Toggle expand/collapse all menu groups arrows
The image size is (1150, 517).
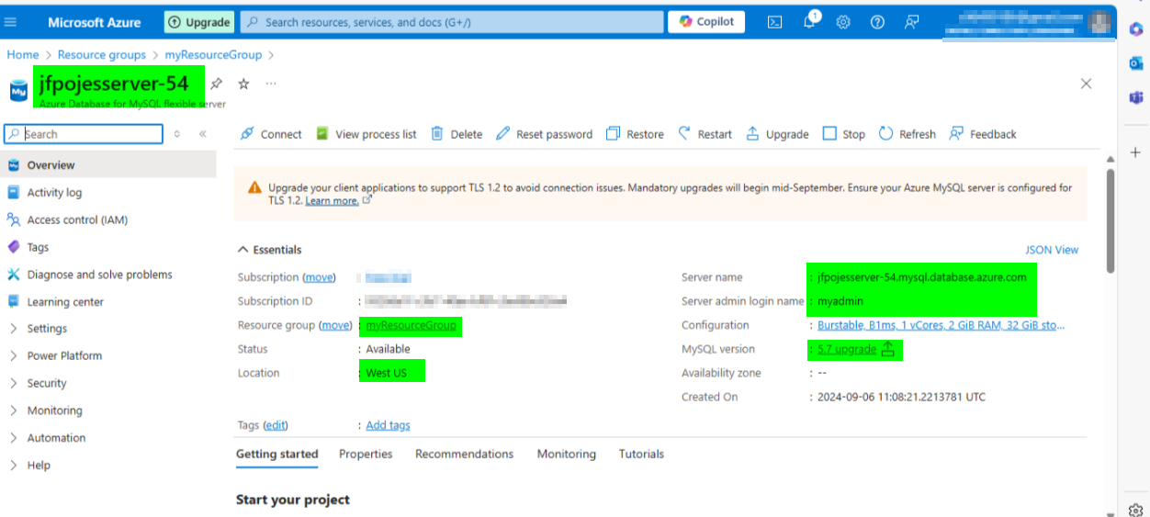click(x=177, y=134)
